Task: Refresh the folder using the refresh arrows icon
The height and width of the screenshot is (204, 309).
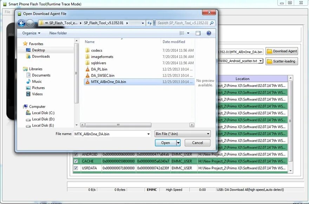Action: click(x=150, y=23)
